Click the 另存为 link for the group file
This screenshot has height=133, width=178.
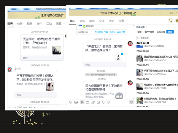[x=112, y=32]
